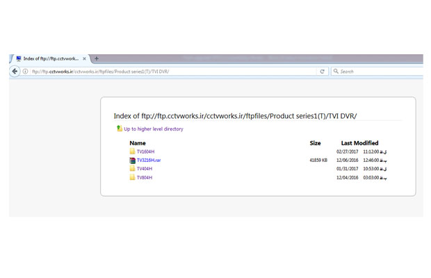Screen dimensions: 431x278
Task: Open the TV1604H folder link
Action: [x=146, y=152]
